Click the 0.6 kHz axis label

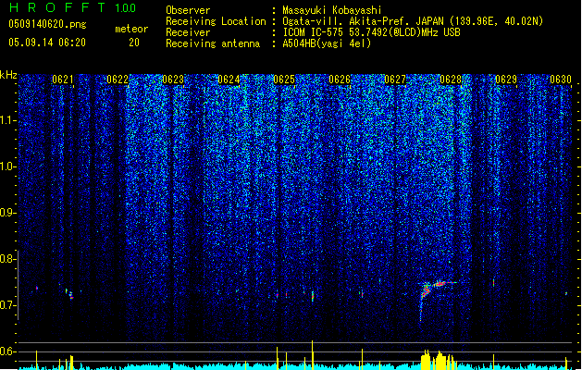tap(7, 351)
